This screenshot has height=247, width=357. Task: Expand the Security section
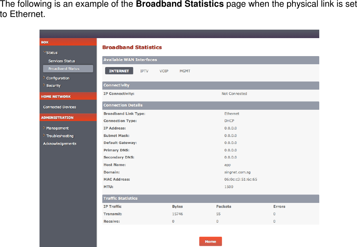click(x=53, y=85)
